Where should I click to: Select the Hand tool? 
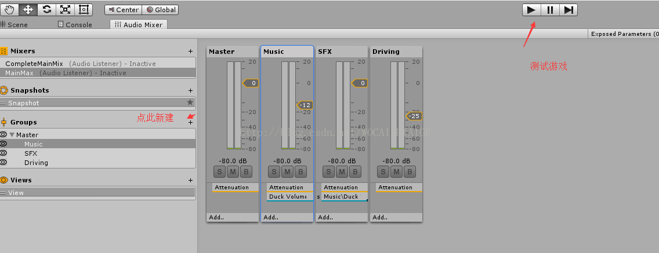click(x=9, y=9)
